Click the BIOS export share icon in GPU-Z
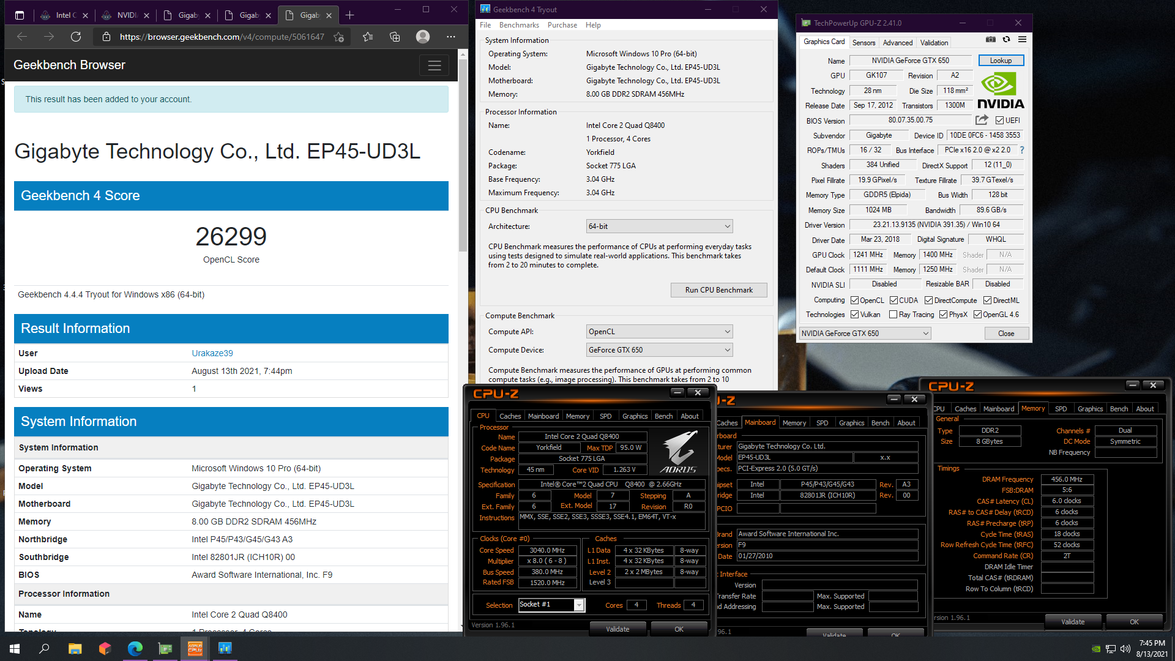Screen dimensions: 1175x661 coord(982,120)
